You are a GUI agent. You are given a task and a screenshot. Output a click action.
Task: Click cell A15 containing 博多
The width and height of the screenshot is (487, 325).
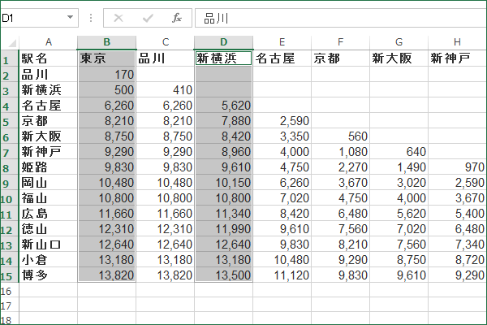pyautogui.click(x=48, y=275)
